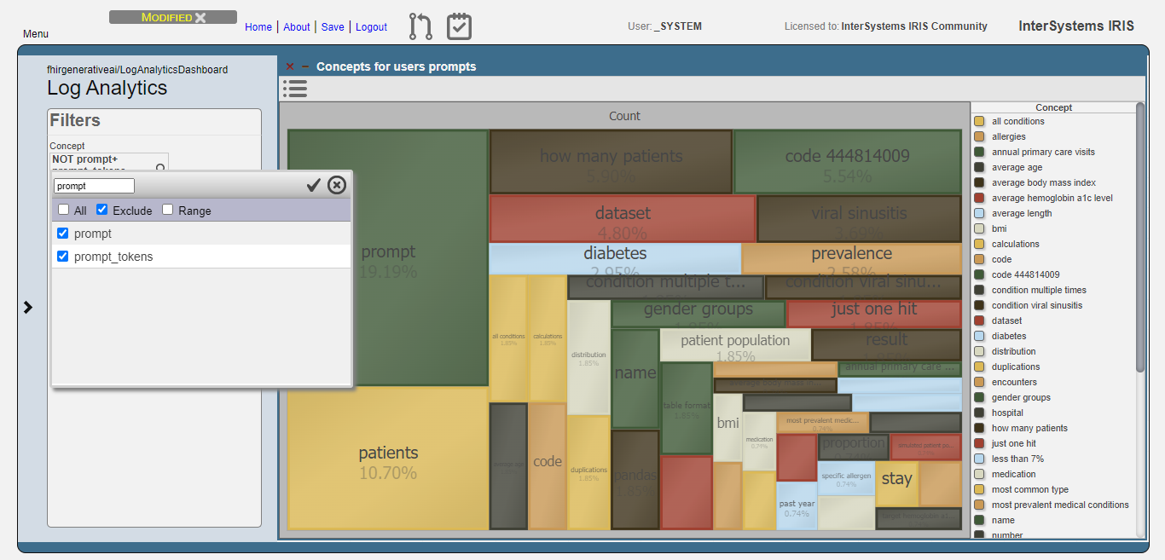1165x560 pixels.
Task: Select just one hit legend entry
Action: [x=1014, y=443]
